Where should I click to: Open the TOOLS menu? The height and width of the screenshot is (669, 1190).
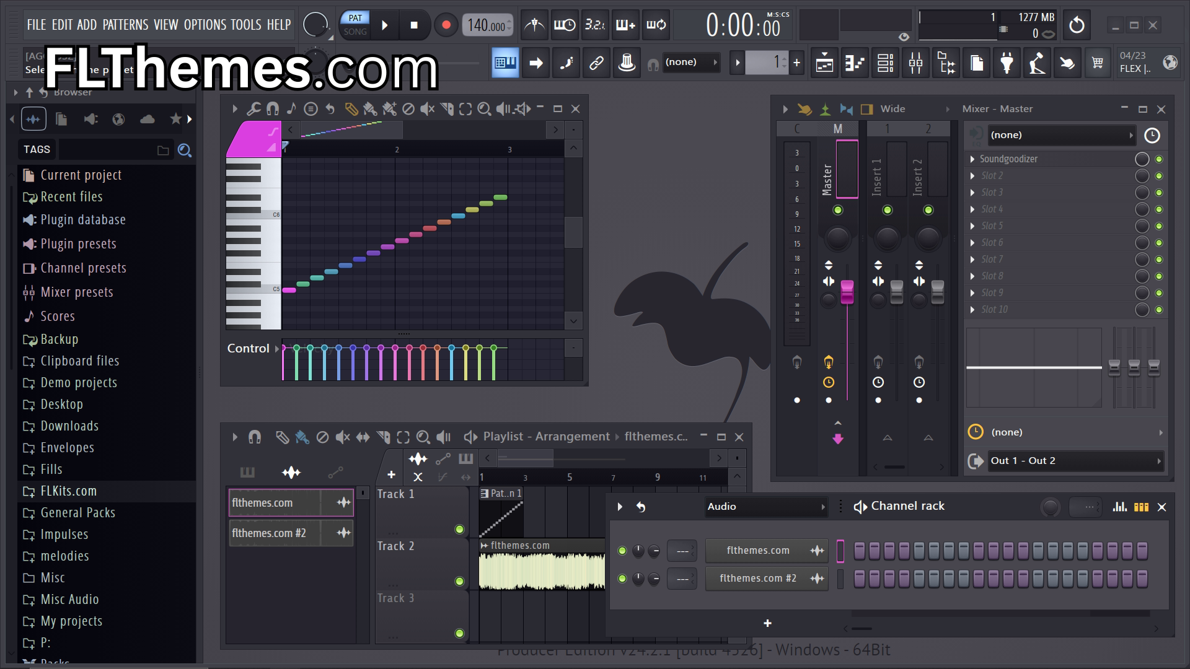click(246, 25)
